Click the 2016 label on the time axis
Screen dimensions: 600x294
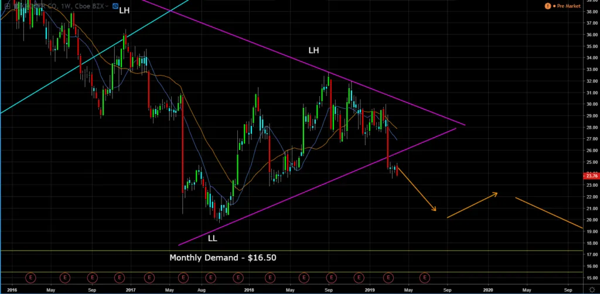(x=12, y=290)
